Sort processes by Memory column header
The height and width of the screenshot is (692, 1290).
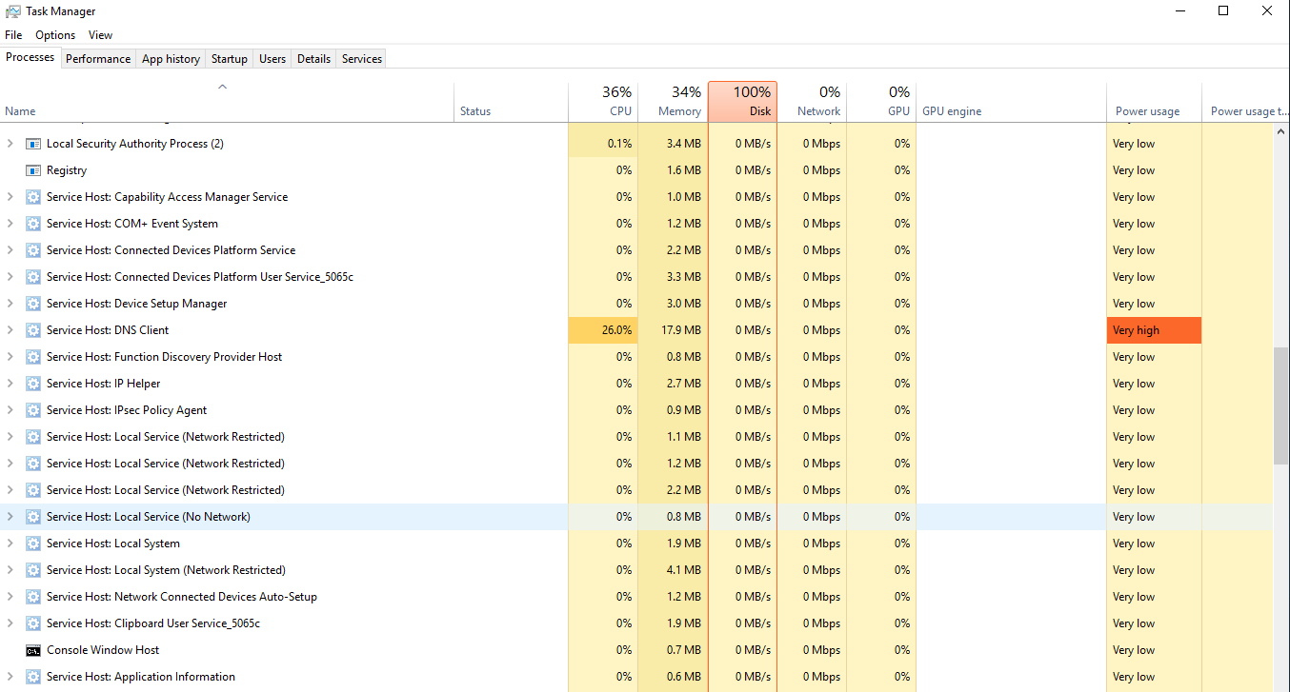click(673, 102)
